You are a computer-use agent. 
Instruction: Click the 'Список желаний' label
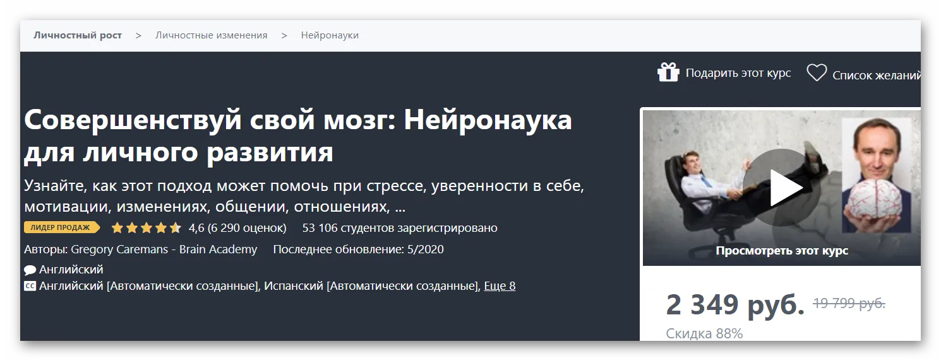(x=875, y=76)
